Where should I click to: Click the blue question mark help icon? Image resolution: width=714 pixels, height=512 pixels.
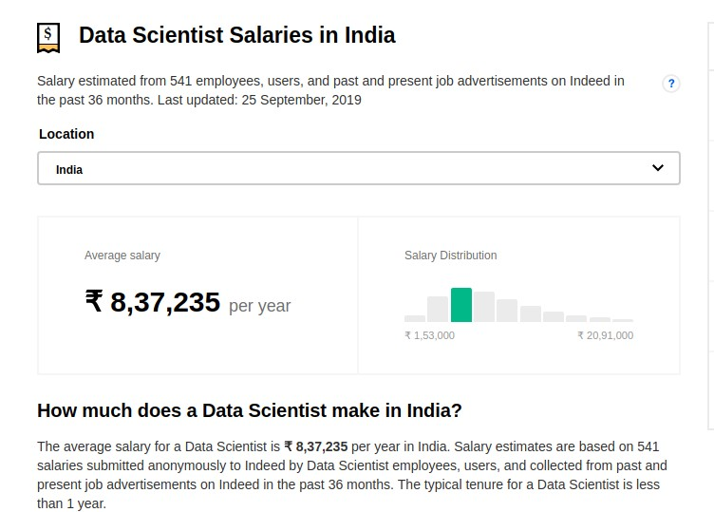click(x=671, y=84)
